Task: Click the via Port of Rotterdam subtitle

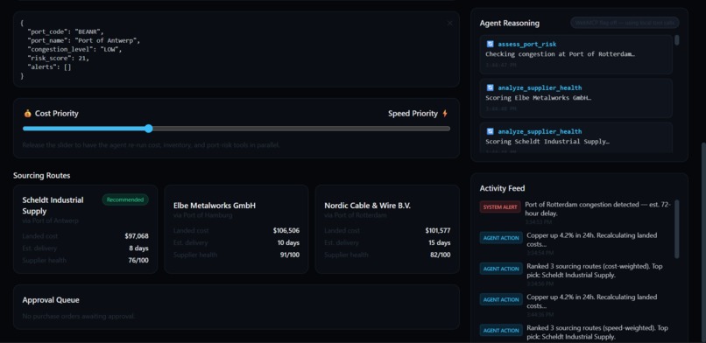Action: [356, 215]
